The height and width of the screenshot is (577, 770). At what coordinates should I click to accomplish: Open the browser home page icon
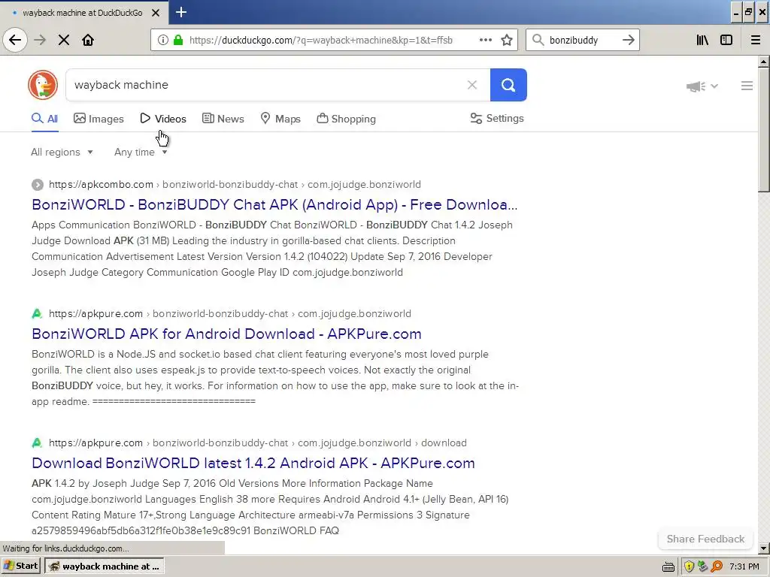(x=88, y=40)
